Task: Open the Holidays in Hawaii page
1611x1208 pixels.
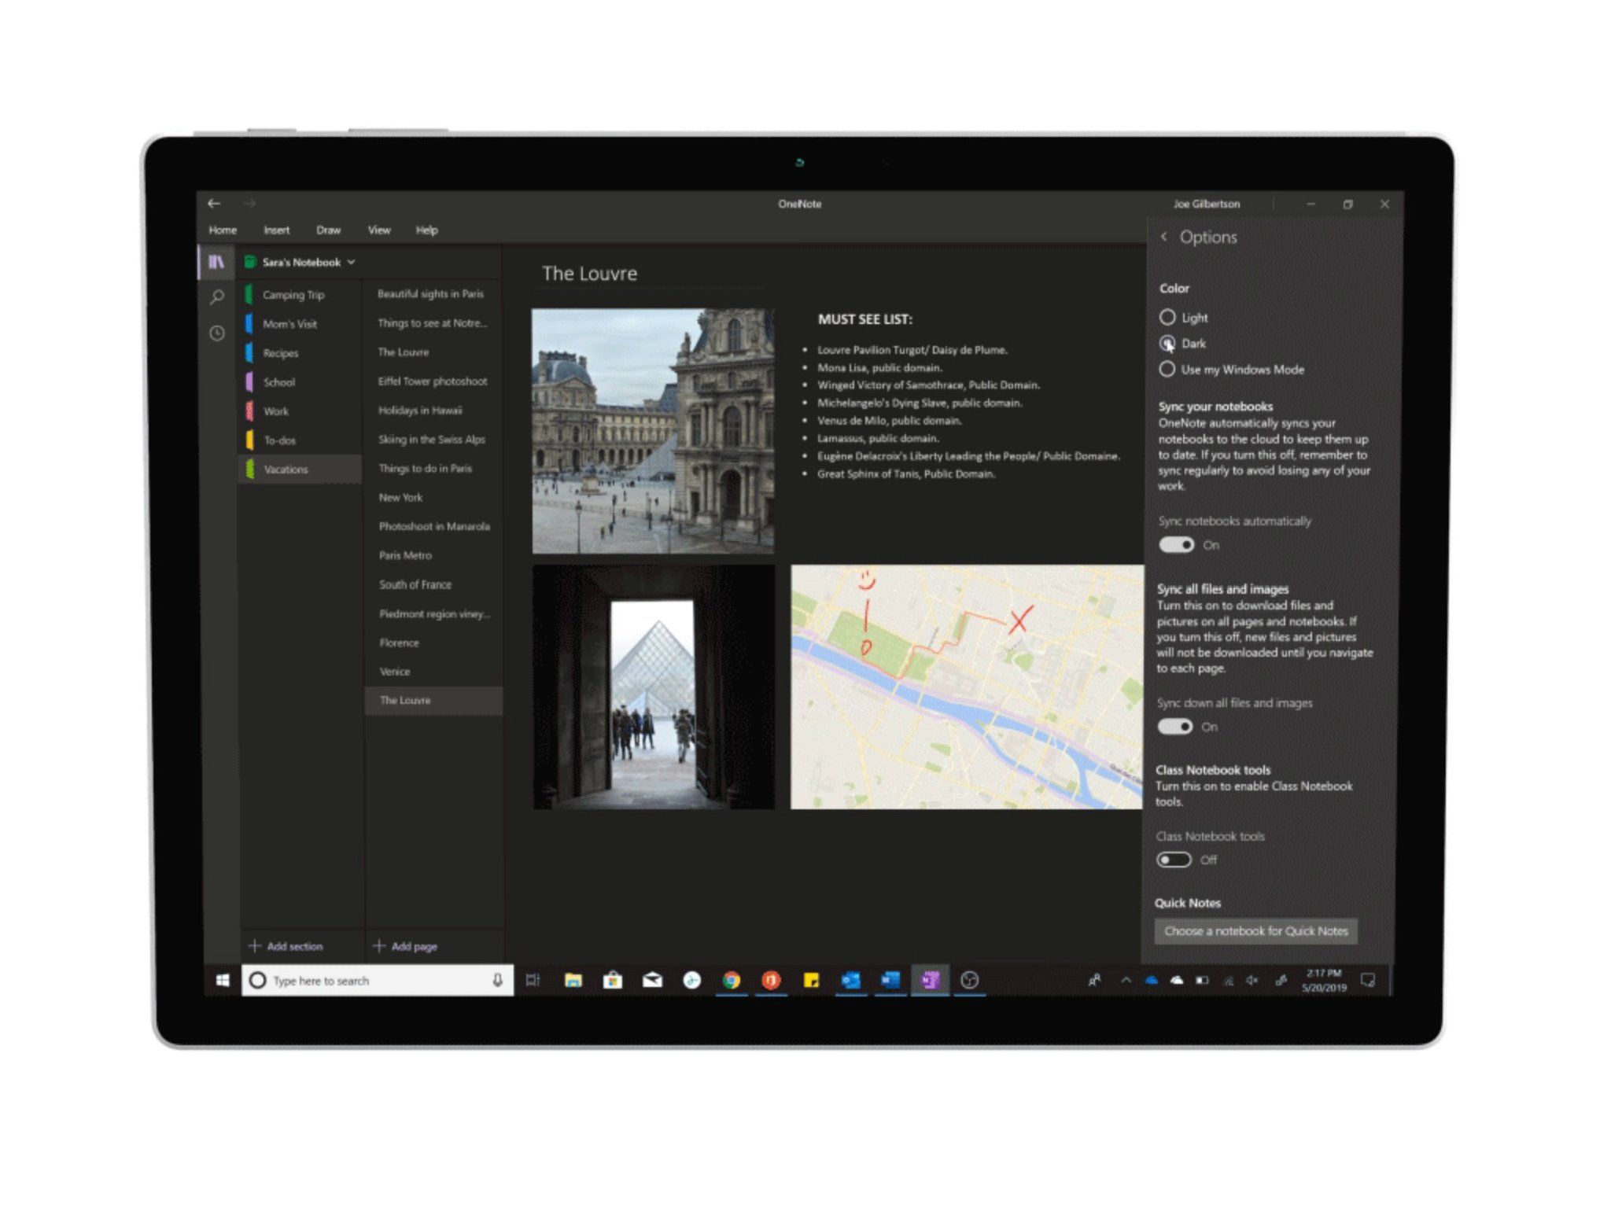Action: click(x=433, y=411)
